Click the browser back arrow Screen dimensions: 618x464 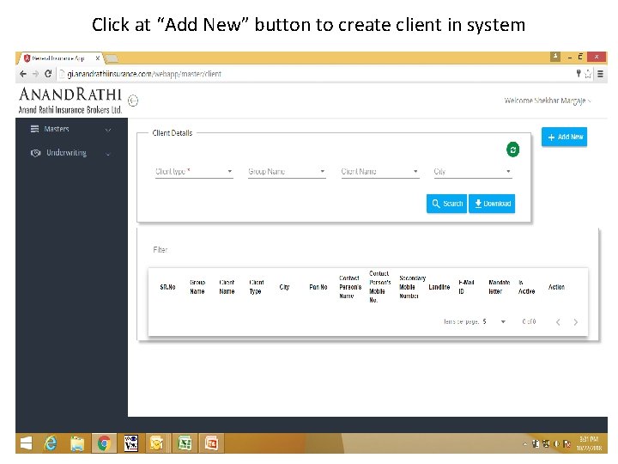pyautogui.click(x=23, y=74)
